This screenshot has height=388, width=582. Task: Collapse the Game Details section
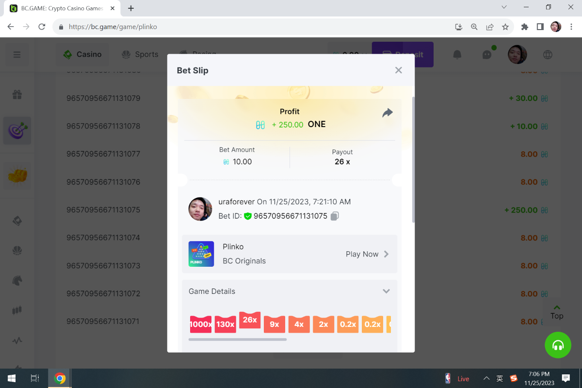pyautogui.click(x=386, y=291)
